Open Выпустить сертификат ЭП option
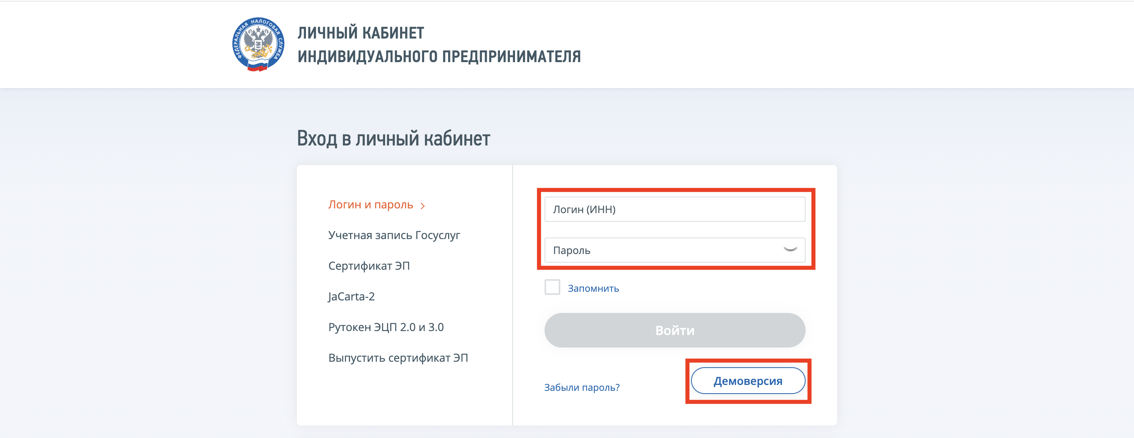 tap(398, 358)
